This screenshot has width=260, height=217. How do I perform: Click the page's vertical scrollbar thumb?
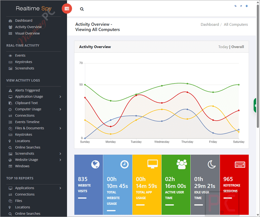258,66
